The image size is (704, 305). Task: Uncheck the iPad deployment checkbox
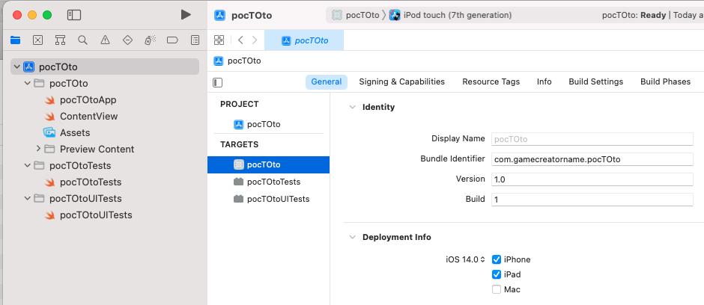pos(497,274)
